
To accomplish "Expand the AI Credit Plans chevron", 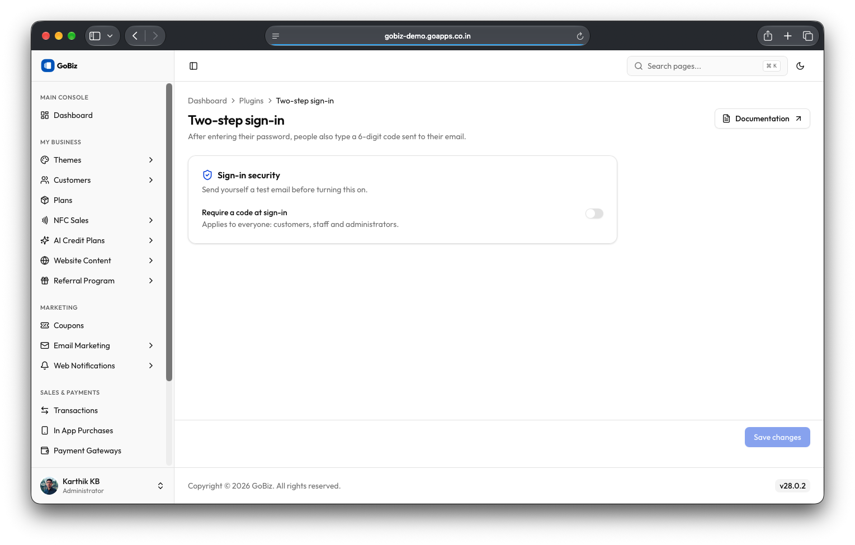I will (151, 240).
